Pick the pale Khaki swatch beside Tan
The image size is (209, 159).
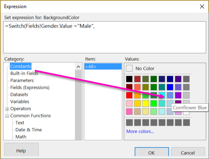(145, 111)
